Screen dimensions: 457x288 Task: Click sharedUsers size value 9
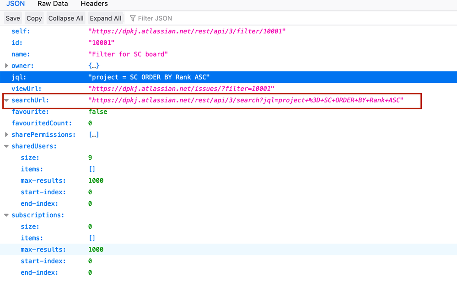click(x=90, y=158)
